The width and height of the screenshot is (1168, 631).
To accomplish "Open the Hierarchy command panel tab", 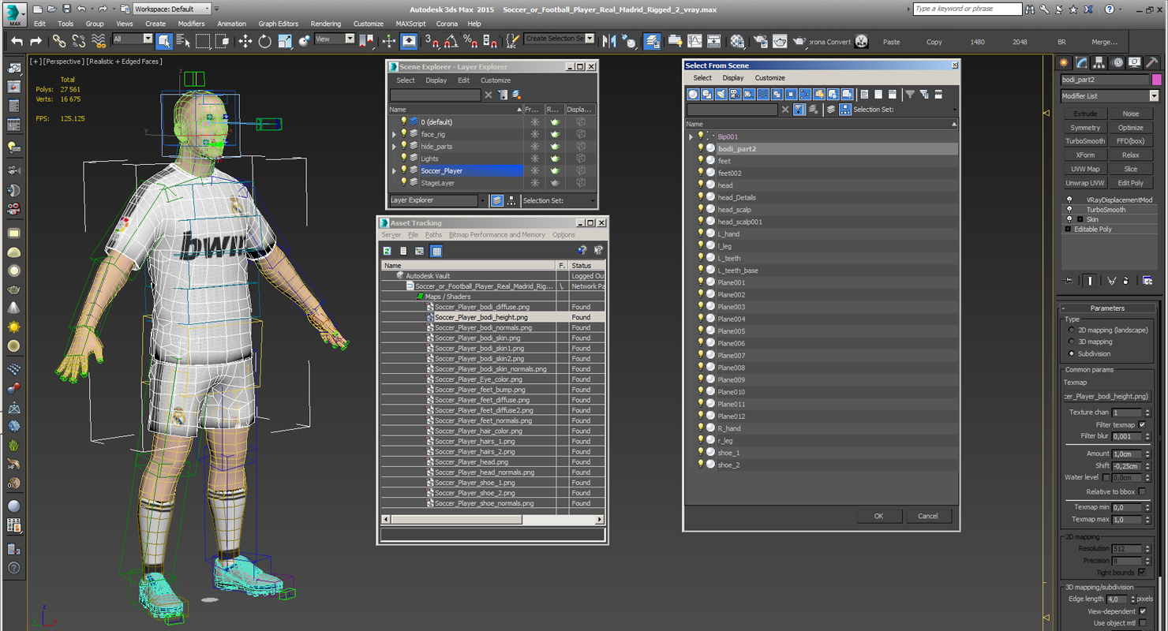I will point(1099,62).
